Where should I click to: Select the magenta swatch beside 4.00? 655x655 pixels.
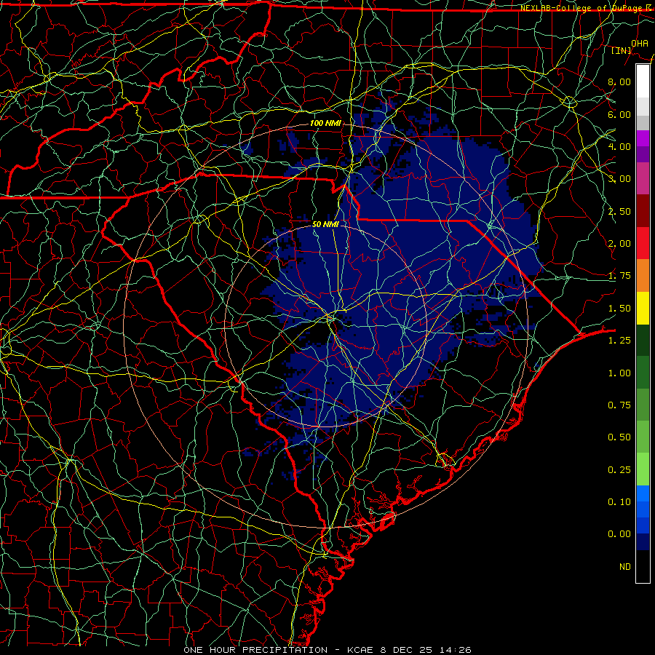pyautogui.click(x=643, y=138)
